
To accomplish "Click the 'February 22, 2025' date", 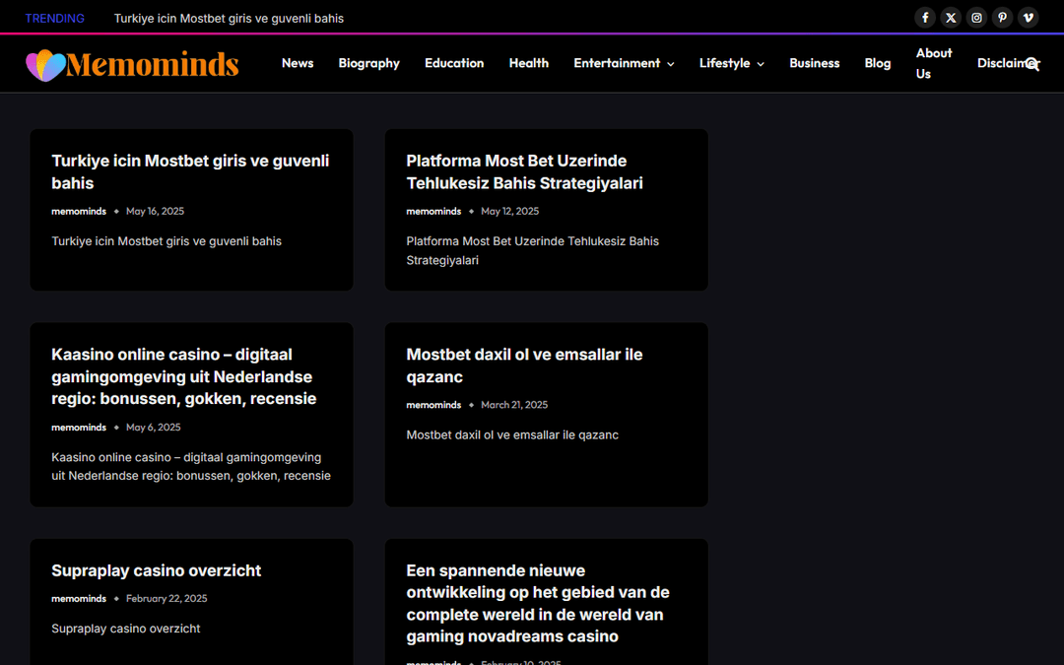I will pos(166,599).
